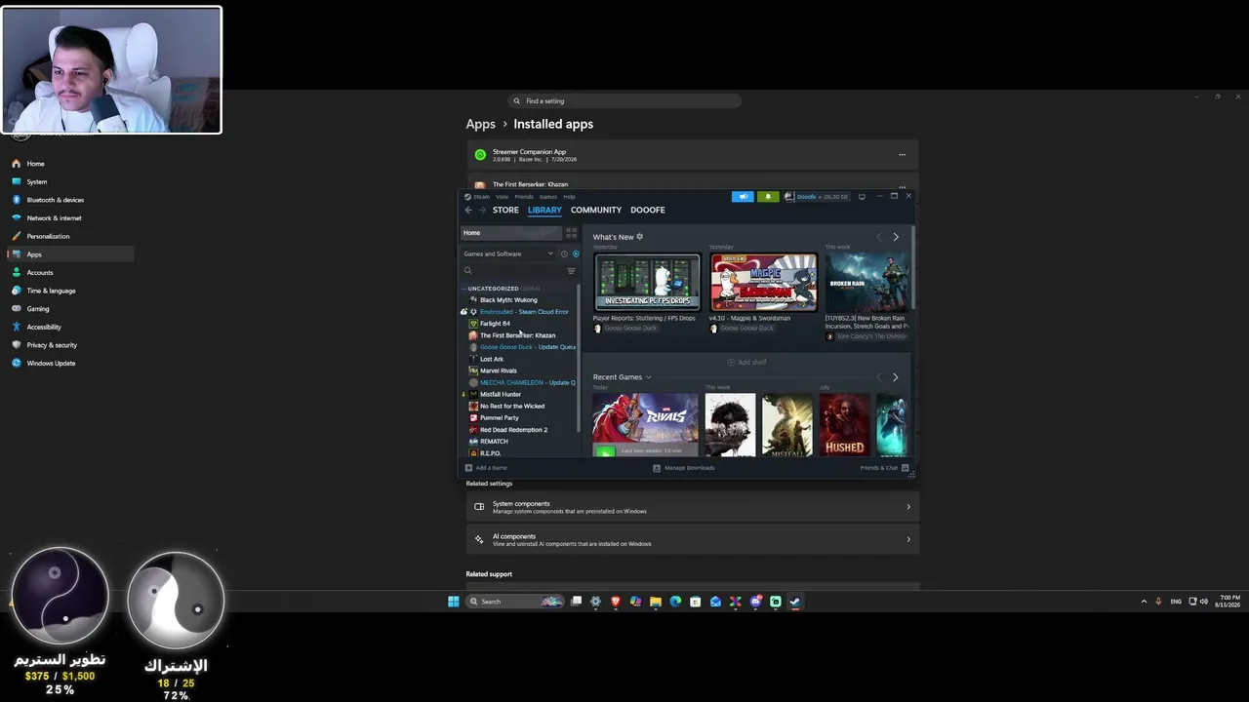Select Enshrouded in library list
This screenshot has width=1249, height=702.
(524, 312)
